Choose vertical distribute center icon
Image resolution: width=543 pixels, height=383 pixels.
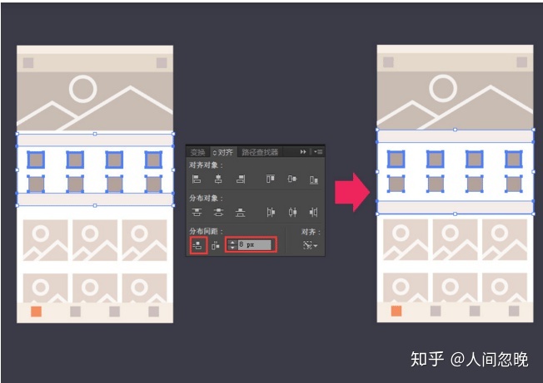point(218,212)
